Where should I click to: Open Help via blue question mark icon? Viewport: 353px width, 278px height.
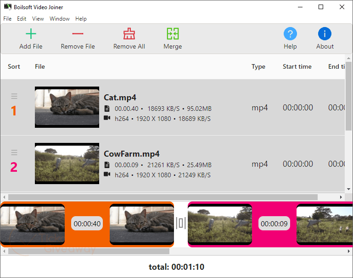point(290,34)
